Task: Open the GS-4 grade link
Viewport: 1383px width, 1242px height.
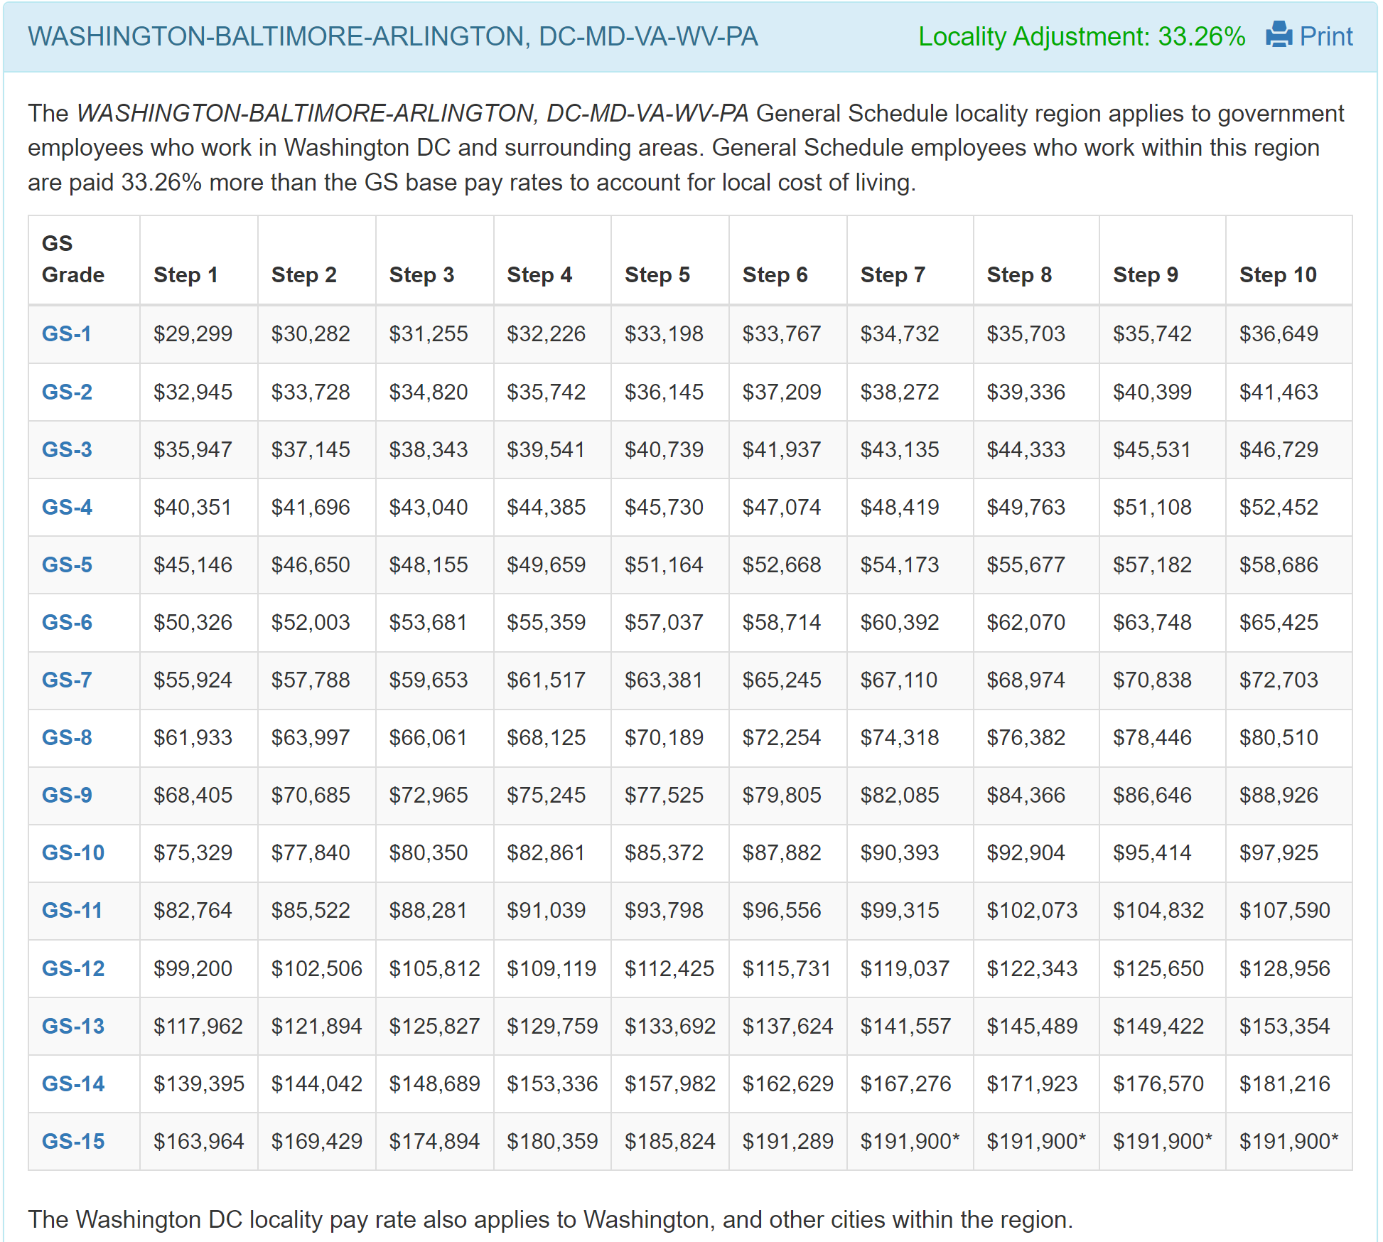Action: click(67, 507)
